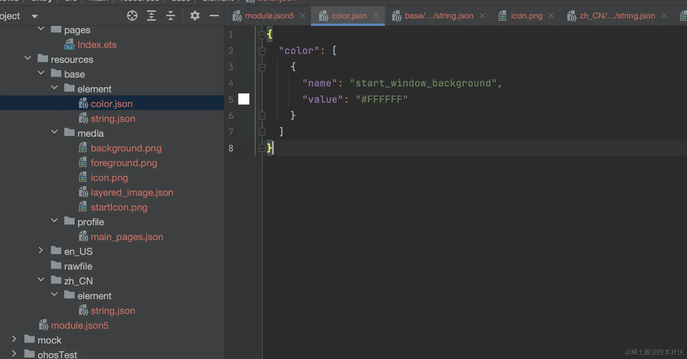
Task: Open the white color swatch in gutter
Action: (x=244, y=99)
